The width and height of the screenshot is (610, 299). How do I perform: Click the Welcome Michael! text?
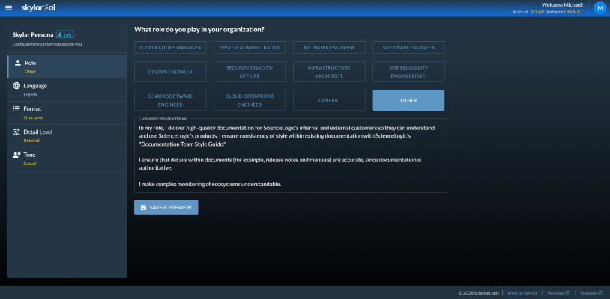click(x=562, y=5)
